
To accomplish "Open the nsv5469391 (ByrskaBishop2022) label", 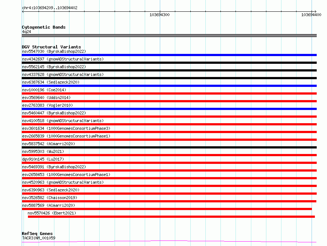I will click(x=54, y=167).
